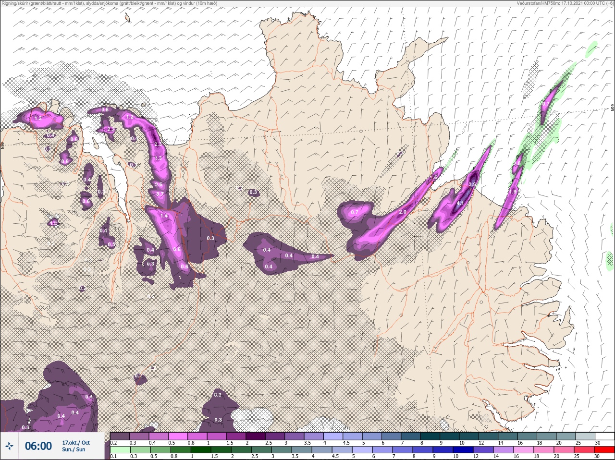Click the 1.6 precipitation value on the map

(x=433, y=177)
